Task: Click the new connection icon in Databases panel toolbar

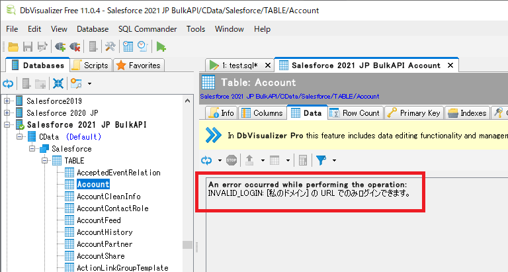Action: coord(26,83)
